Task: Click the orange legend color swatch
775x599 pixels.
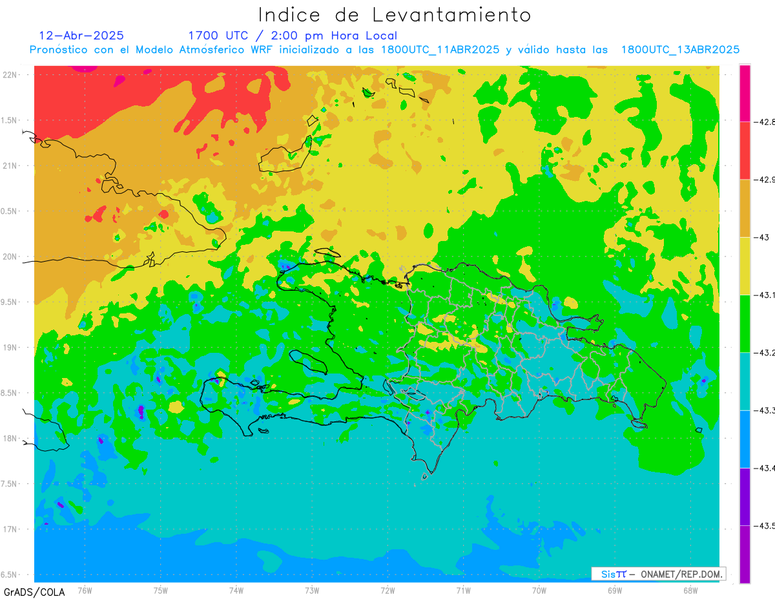Action: tap(745, 208)
